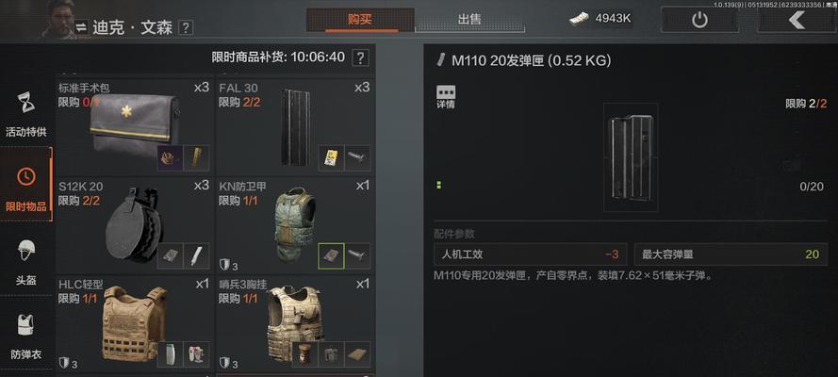Go back using the arrow icon

pyautogui.click(x=797, y=20)
